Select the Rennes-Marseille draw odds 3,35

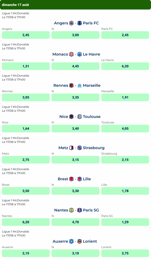[x=75, y=97]
